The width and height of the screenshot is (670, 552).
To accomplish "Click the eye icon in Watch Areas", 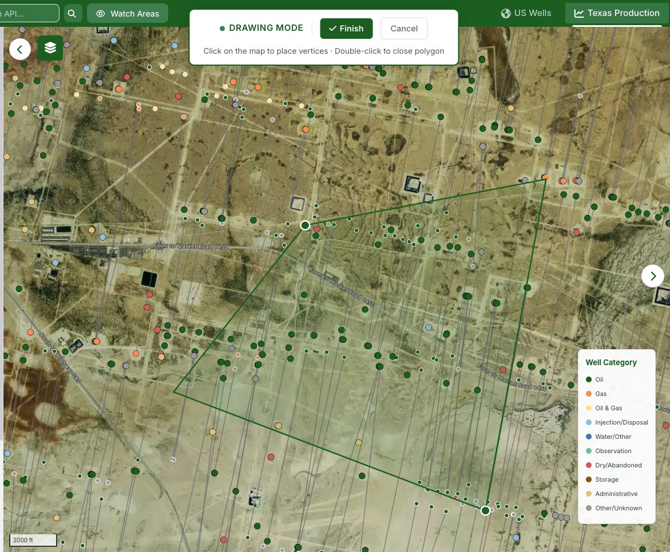I will (101, 14).
